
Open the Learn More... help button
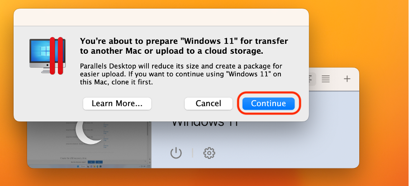(117, 103)
